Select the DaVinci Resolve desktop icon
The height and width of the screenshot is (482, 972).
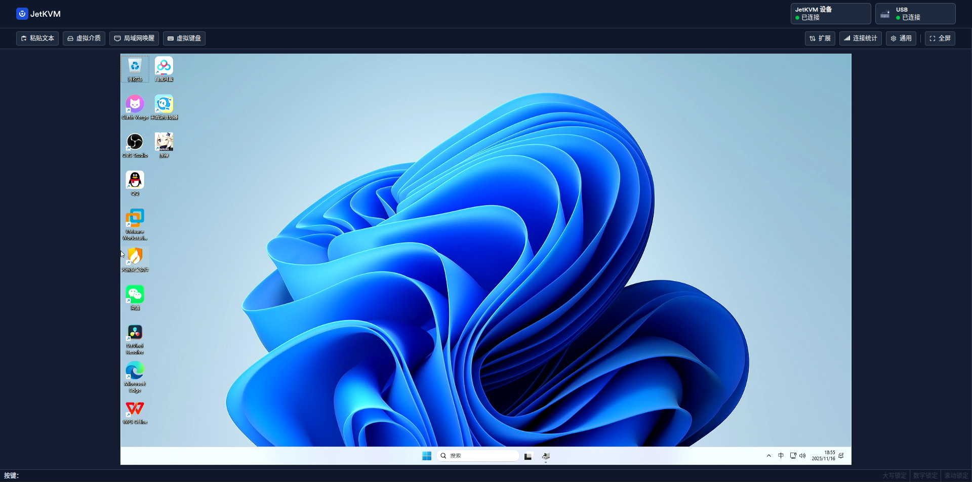pos(135,336)
